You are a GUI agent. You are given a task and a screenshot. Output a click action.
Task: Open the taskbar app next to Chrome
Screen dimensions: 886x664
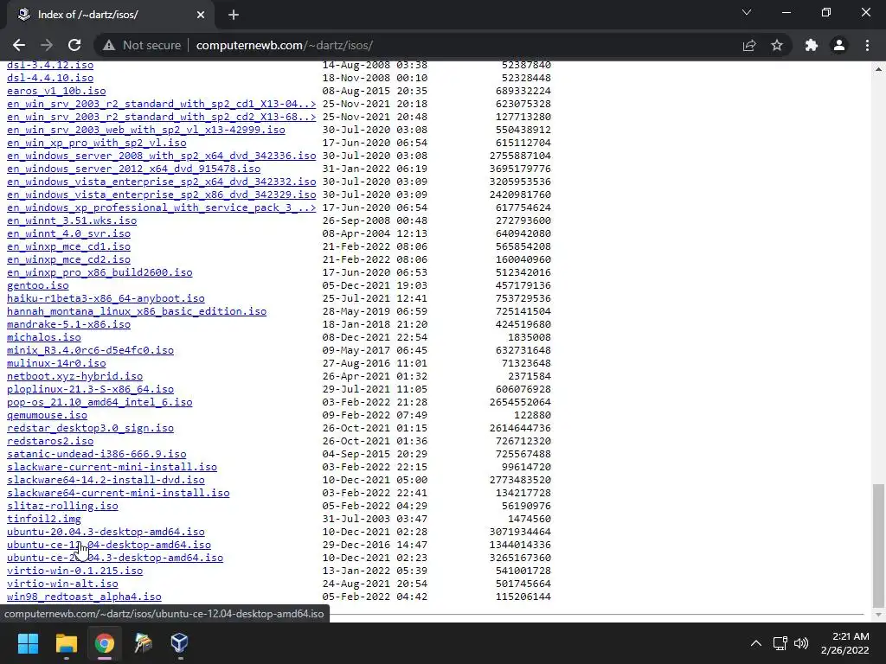coord(143,643)
